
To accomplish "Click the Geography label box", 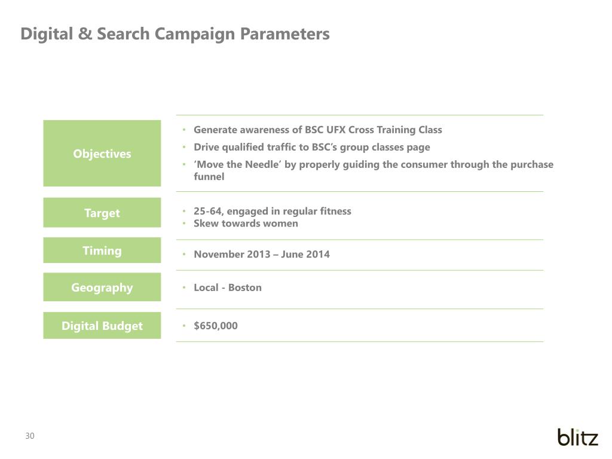I will [x=102, y=287].
